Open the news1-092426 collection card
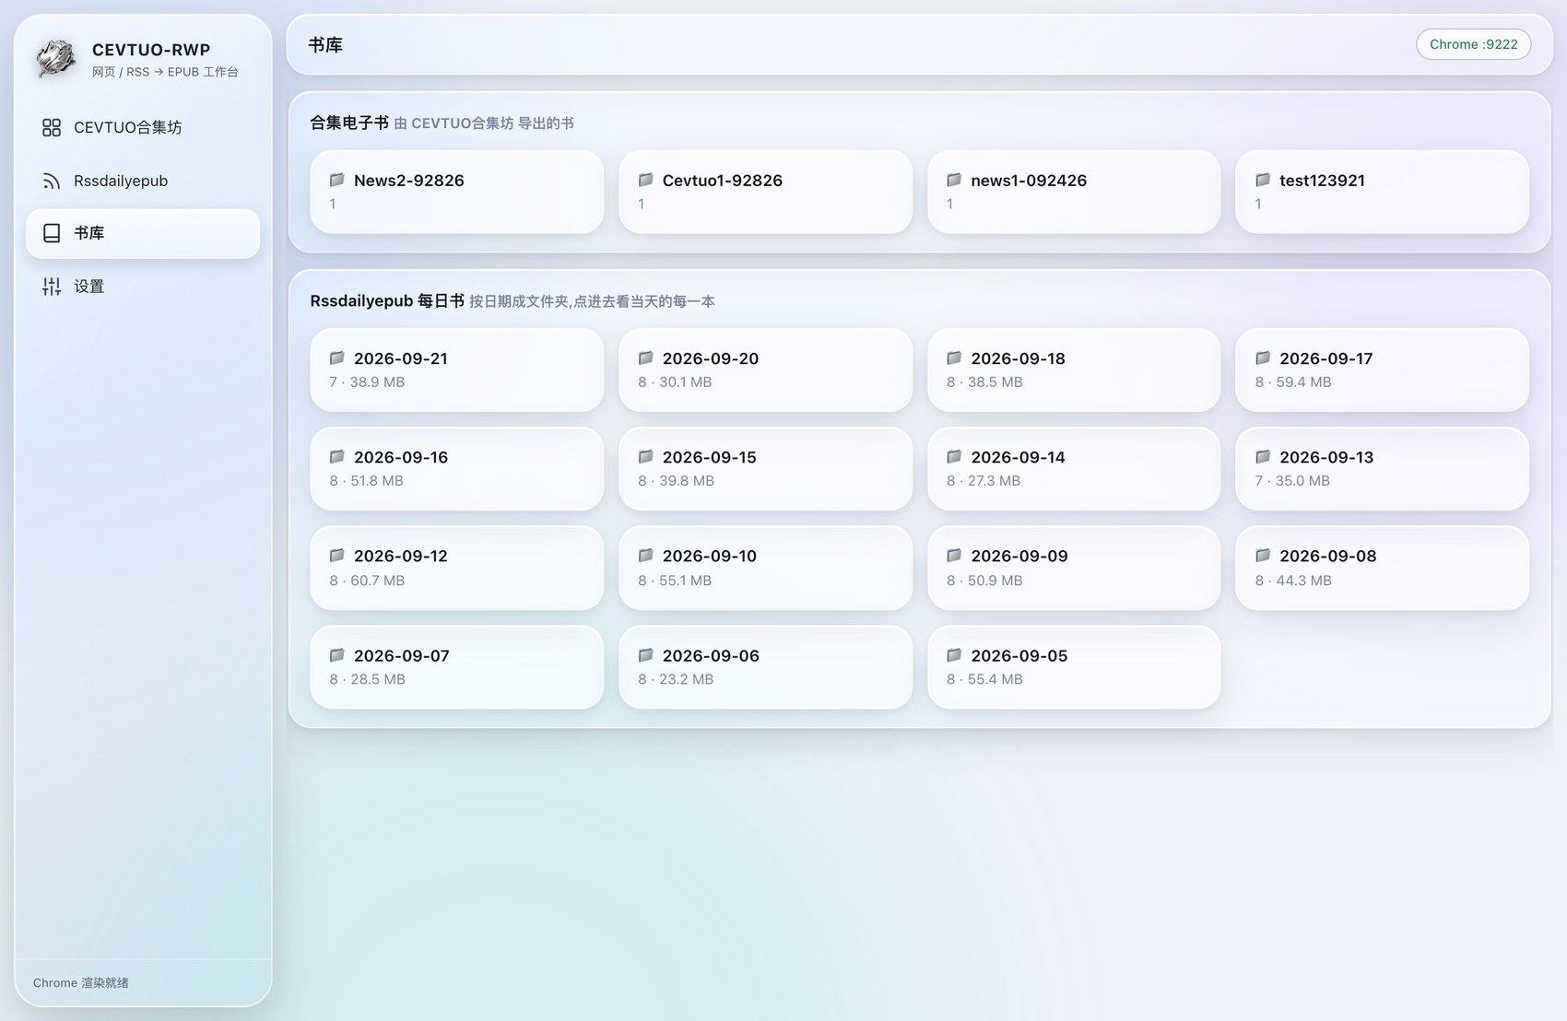Screen dimensions: 1567x1021 pos(1074,192)
